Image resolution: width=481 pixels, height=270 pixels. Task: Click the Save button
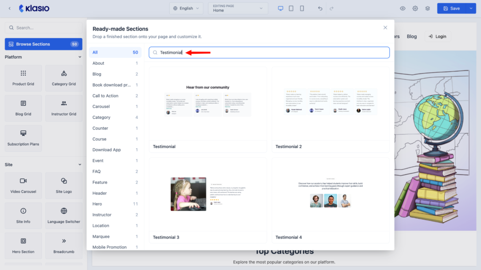click(x=451, y=8)
